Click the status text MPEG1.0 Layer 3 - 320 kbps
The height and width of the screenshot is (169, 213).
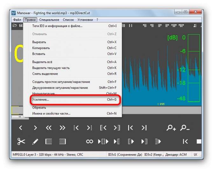[x=48, y=155]
